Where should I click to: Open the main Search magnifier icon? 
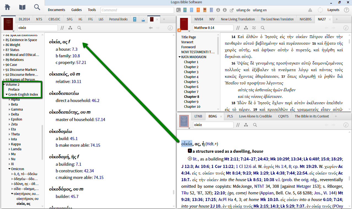point(37,7)
